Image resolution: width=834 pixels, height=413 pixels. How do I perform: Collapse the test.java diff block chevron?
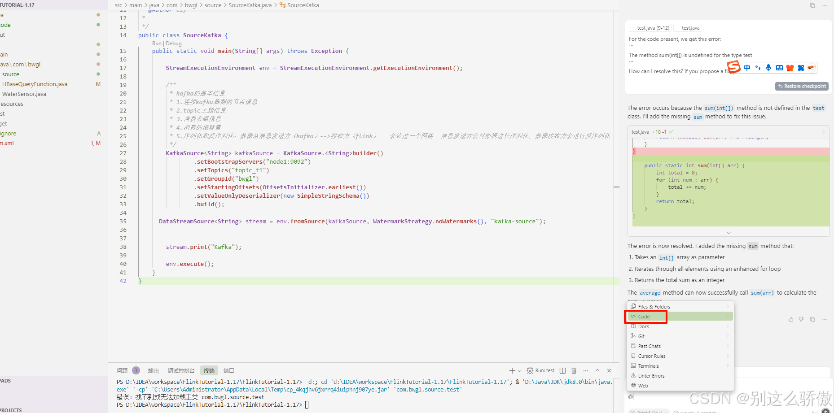[824, 132]
